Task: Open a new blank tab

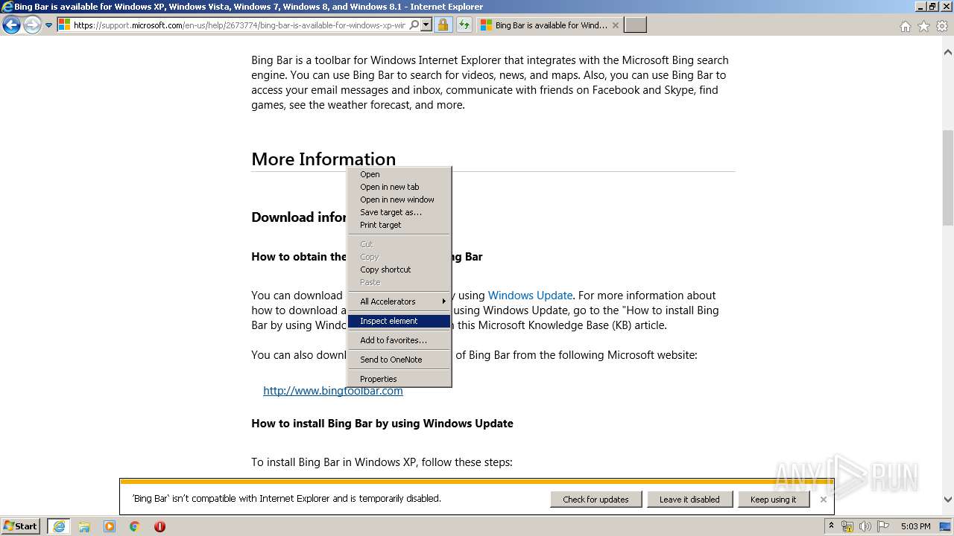Action: (635, 25)
